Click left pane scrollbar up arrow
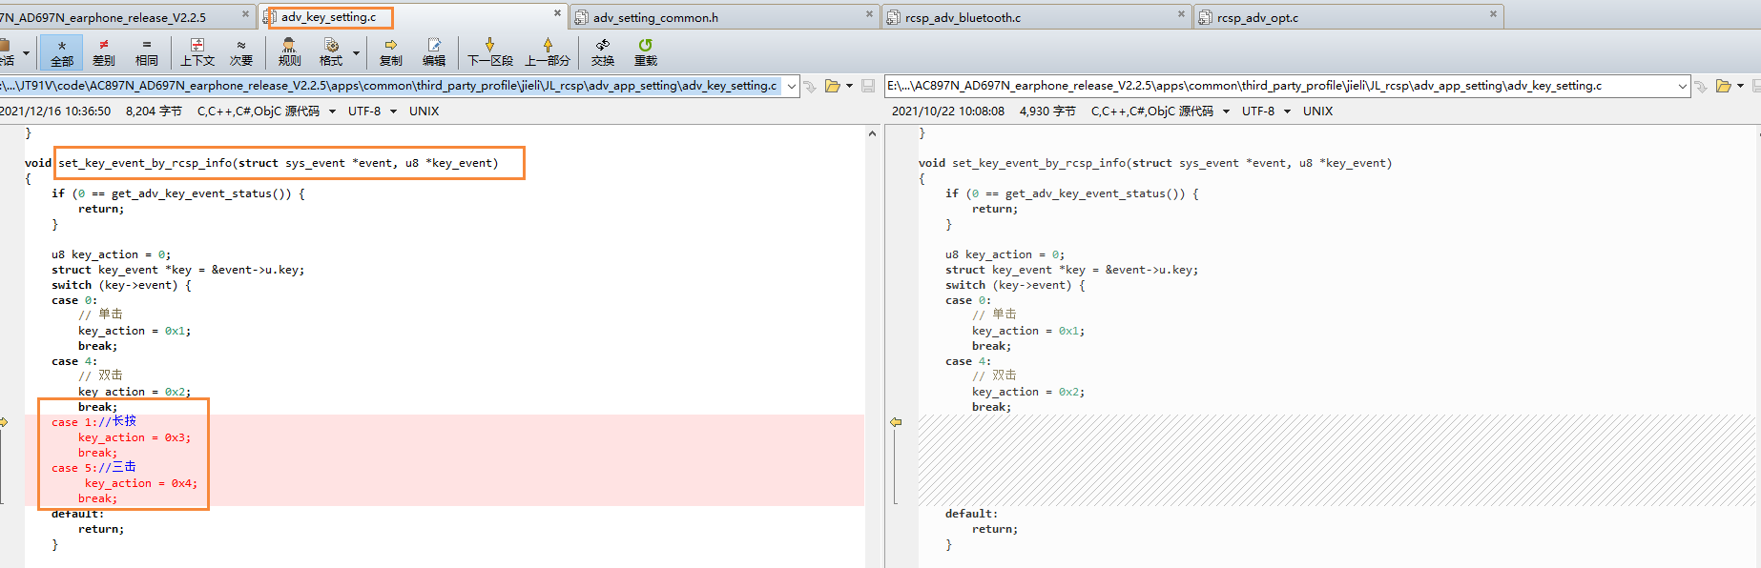The height and width of the screenshot is (568, 1761). click(x=872, y=133)
